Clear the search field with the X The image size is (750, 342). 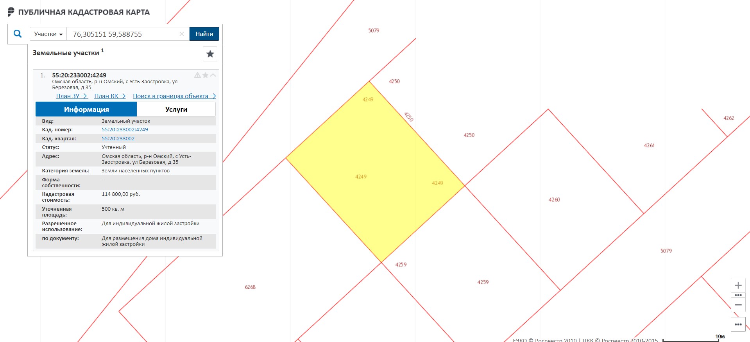tap(182, 34)
